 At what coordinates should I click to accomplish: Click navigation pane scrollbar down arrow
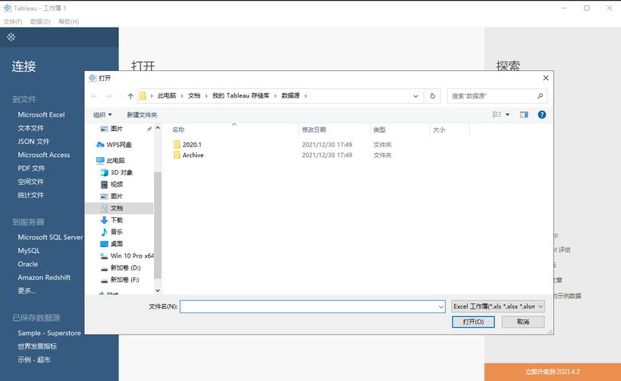[158, 290]
